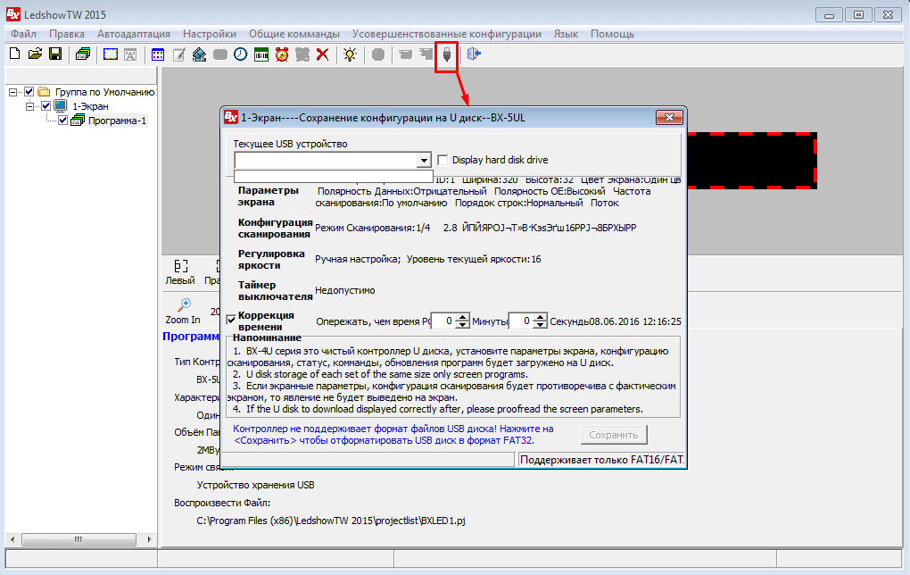Collapse the 1-Экран tree node
The height and width of the screenshot is (575, 910).
[30, 106]
